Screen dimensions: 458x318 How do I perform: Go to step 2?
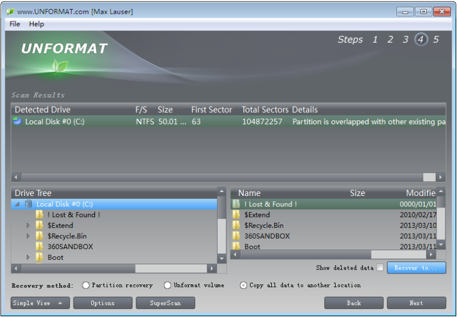pyautogui.click(x=390, y=39)
